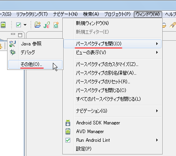Choose パースペクティブの別名保管(A)...
Image resolution: width=176 pixels, height=156 pixels.
(112, 73)
